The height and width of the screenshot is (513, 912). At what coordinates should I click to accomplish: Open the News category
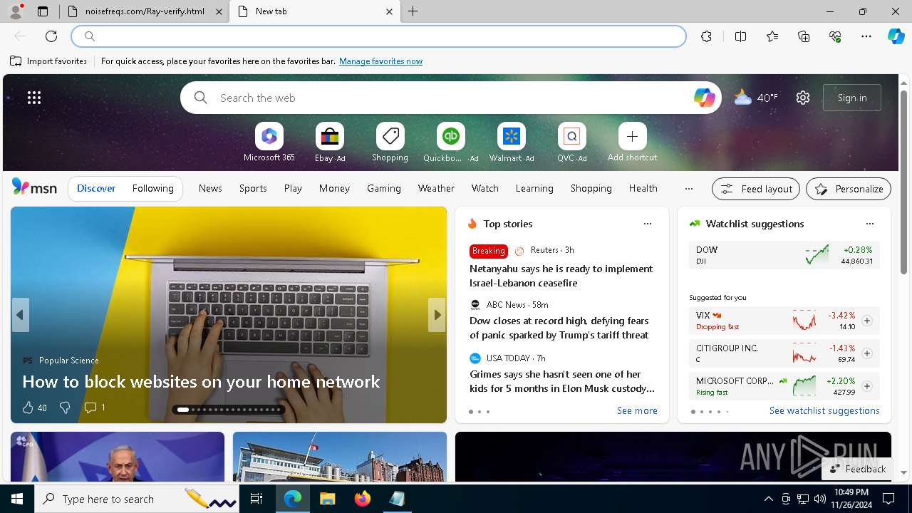pos(210,188)
